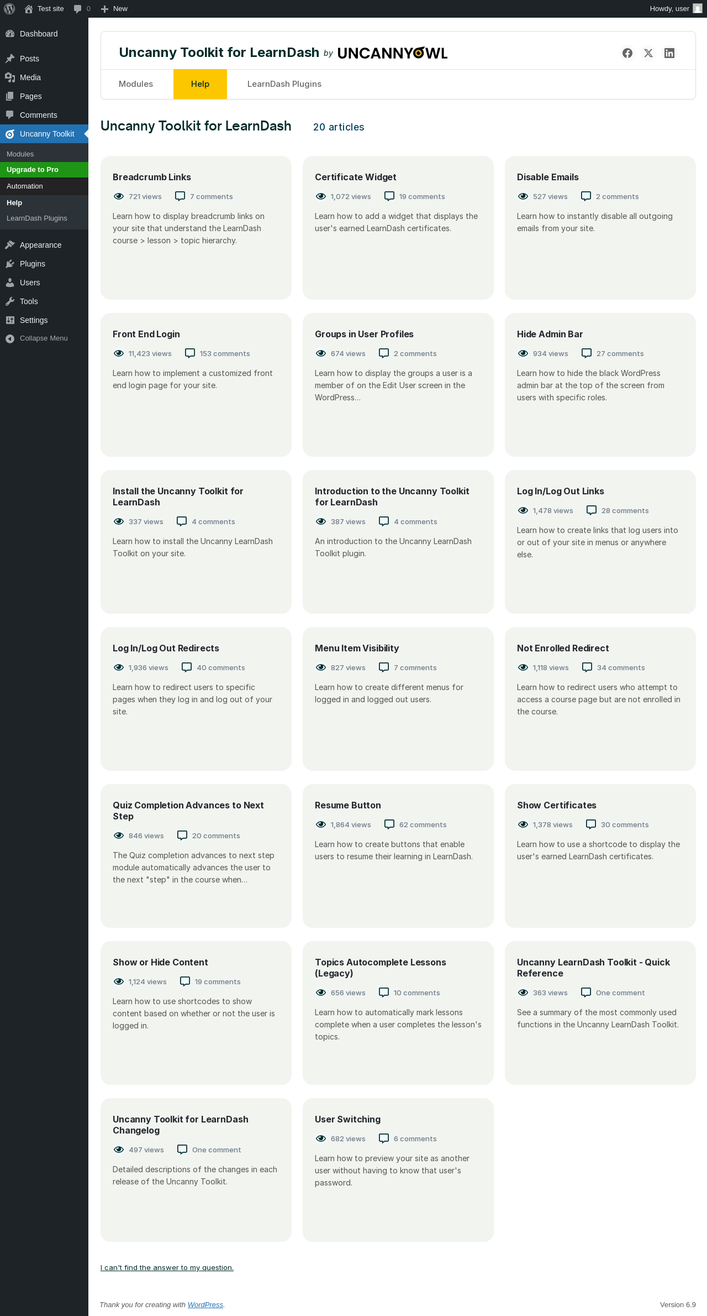The width and height of the screenshot is (707, 1316).
Task: Click "Quiz Completion Advances to Next Step" title
Action: [x=188, y=811]
